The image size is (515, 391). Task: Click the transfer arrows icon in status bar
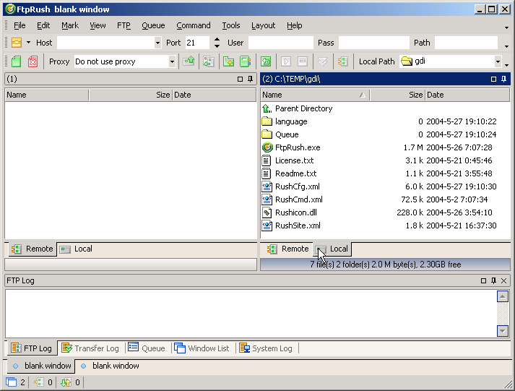pos(66,382)
